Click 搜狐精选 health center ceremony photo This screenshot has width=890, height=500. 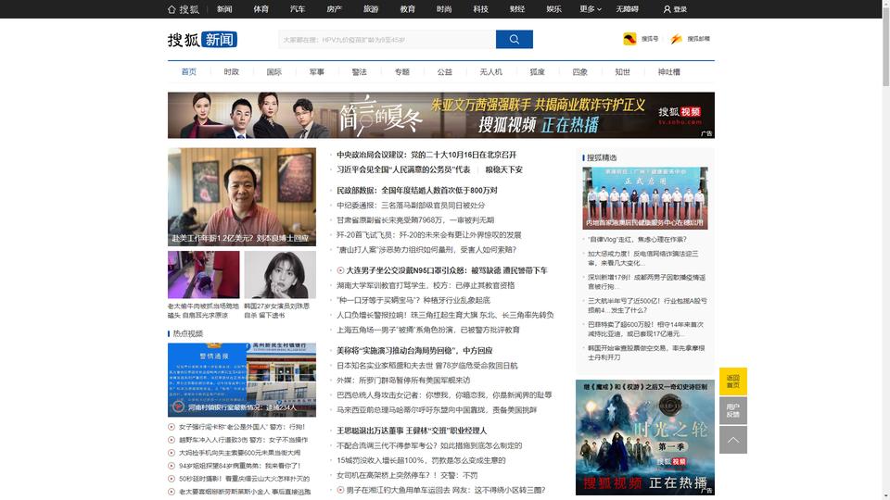(x=645, y=198)
